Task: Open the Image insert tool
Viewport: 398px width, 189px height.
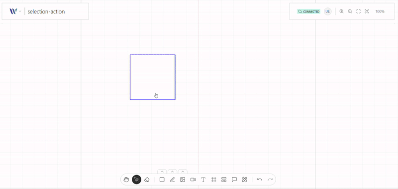Action: pos(183,180)
